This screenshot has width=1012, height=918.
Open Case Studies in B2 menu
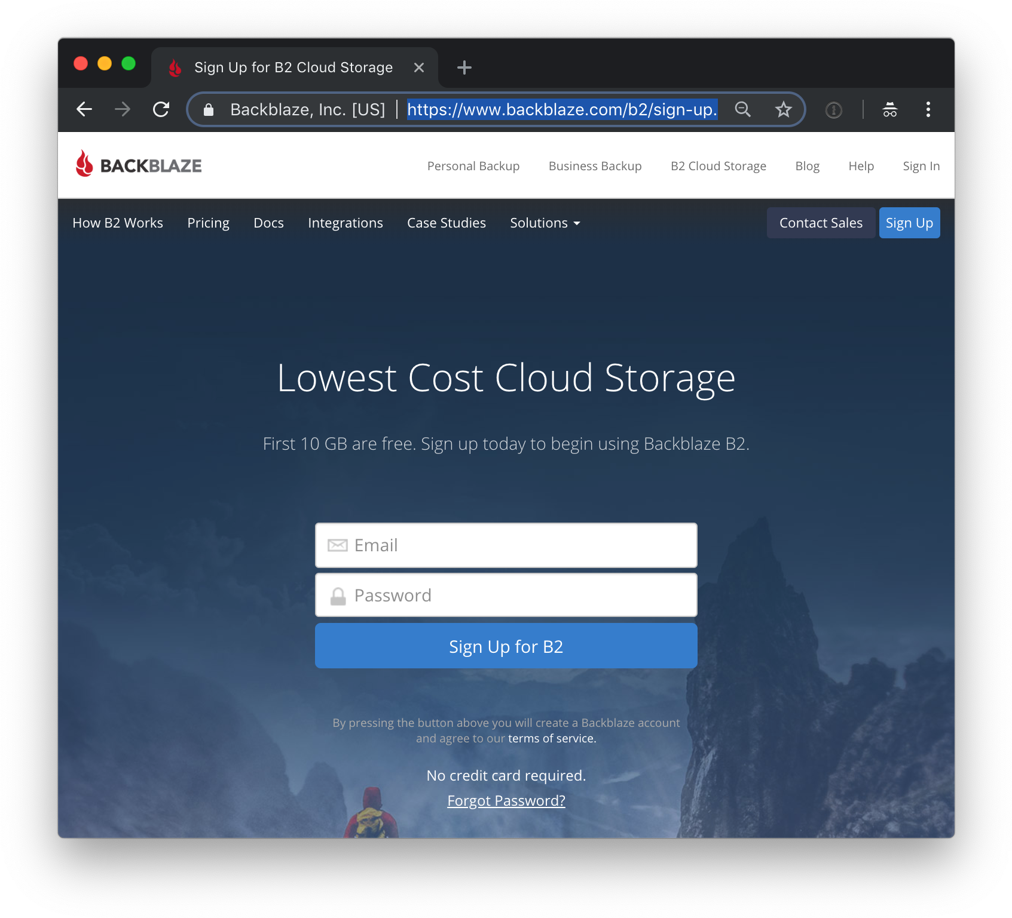pyautogui.click(x=446, y=223)
